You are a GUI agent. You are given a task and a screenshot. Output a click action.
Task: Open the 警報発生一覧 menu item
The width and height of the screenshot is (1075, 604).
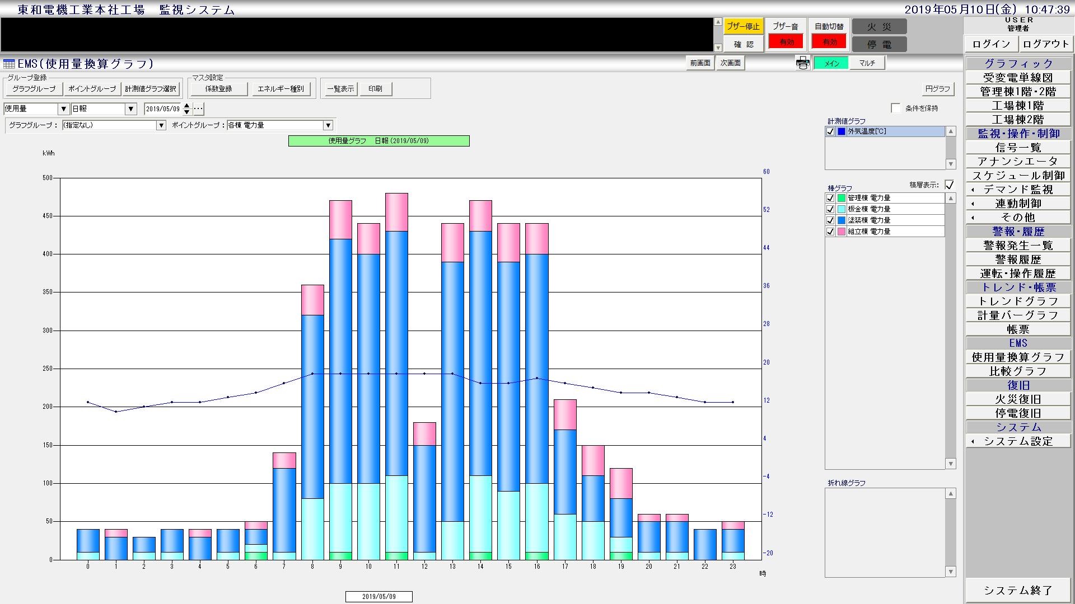1018,245
